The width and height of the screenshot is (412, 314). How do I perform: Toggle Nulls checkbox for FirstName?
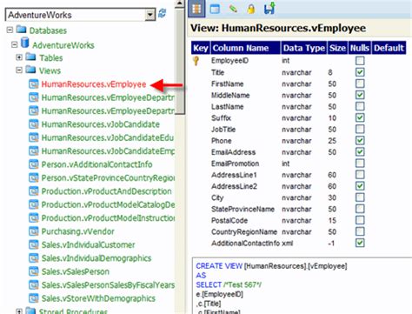[x=360, y=84]
